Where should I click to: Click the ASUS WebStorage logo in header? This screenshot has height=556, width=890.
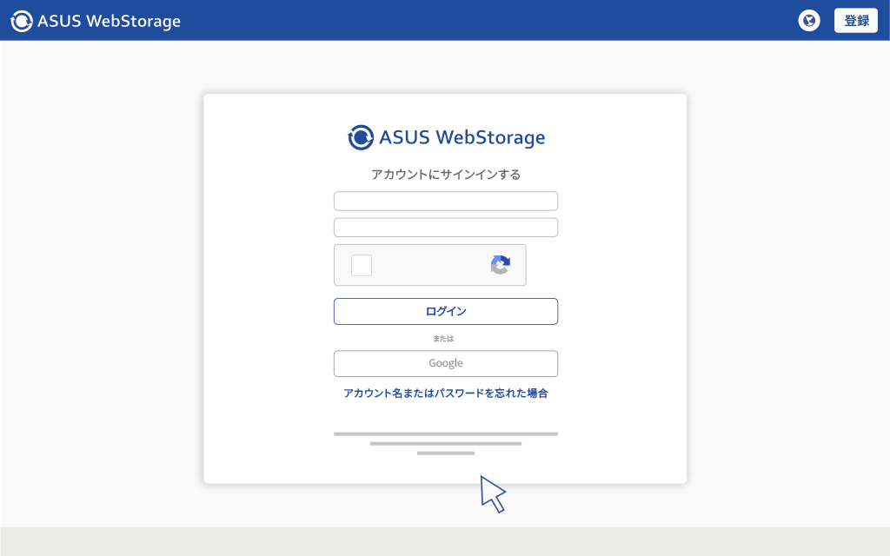(96, 21)
